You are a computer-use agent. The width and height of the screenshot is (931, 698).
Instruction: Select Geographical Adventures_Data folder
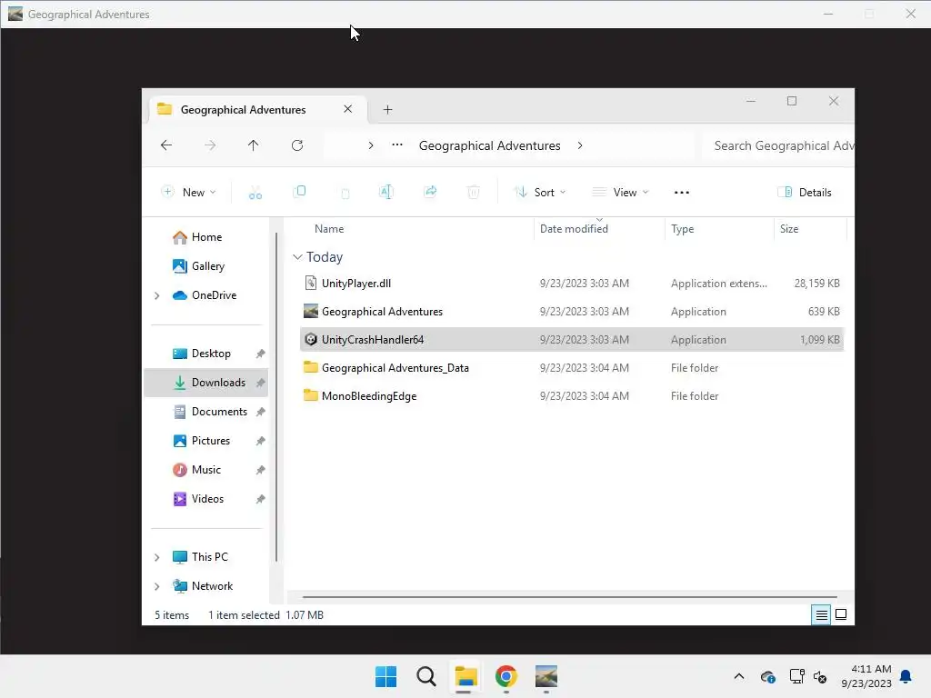(x=571, y=368)
